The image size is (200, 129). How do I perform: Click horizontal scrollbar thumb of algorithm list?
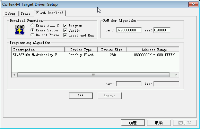(93, 75)
